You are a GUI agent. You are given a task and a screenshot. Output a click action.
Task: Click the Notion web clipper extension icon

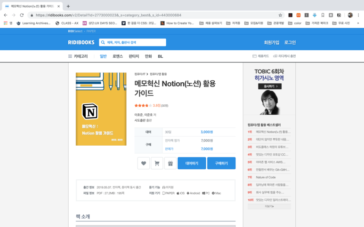pyautogui.click(x=339, y=15)
